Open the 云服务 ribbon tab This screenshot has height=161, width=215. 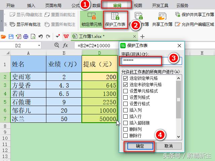pyautogui.click(x=182, y=6)
